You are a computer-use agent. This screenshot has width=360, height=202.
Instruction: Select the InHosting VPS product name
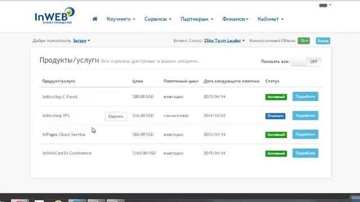coord(56,116)
